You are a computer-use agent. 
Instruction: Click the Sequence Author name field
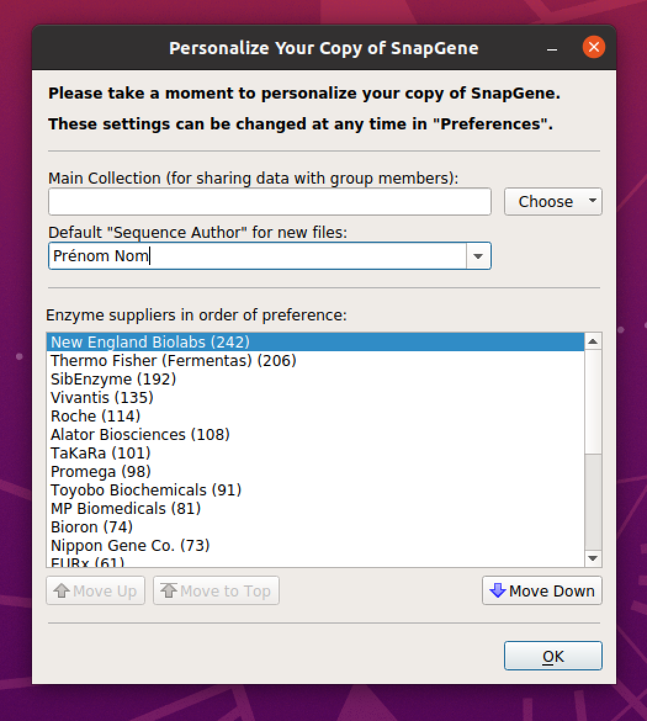(x=257, y=256)
